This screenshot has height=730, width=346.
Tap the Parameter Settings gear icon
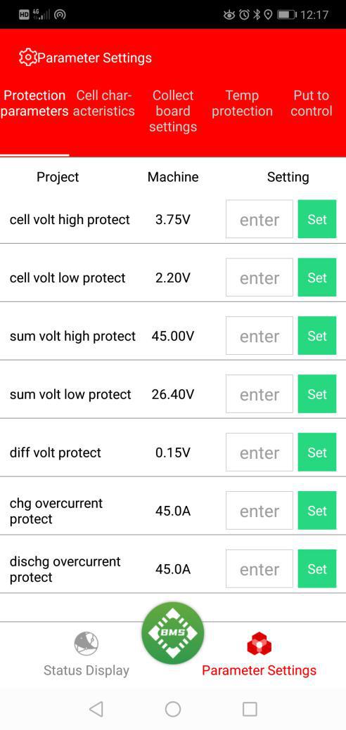[27, 58]
